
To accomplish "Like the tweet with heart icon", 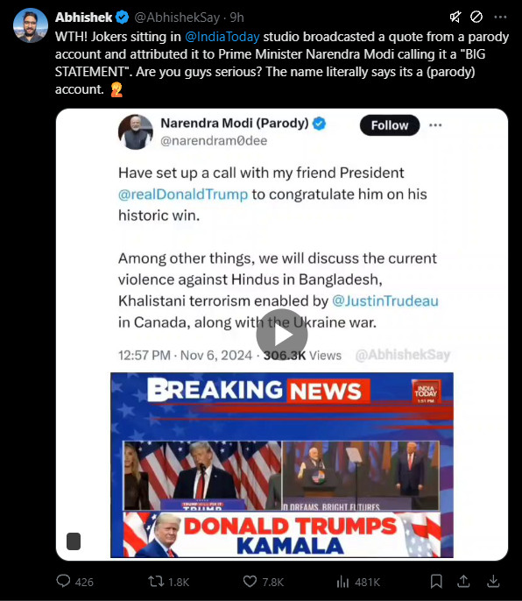I will tap(250, 582).
